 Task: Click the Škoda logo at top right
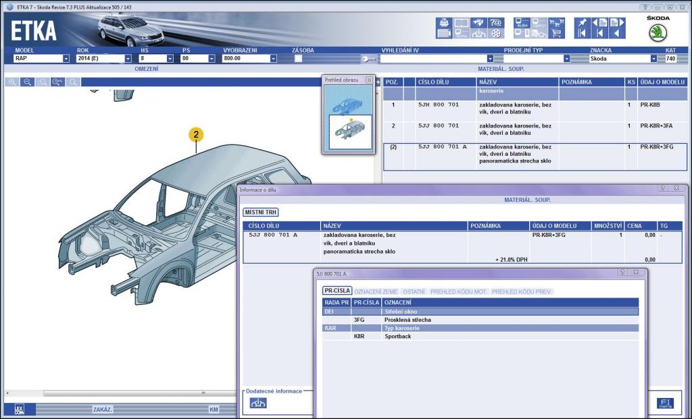658,33
